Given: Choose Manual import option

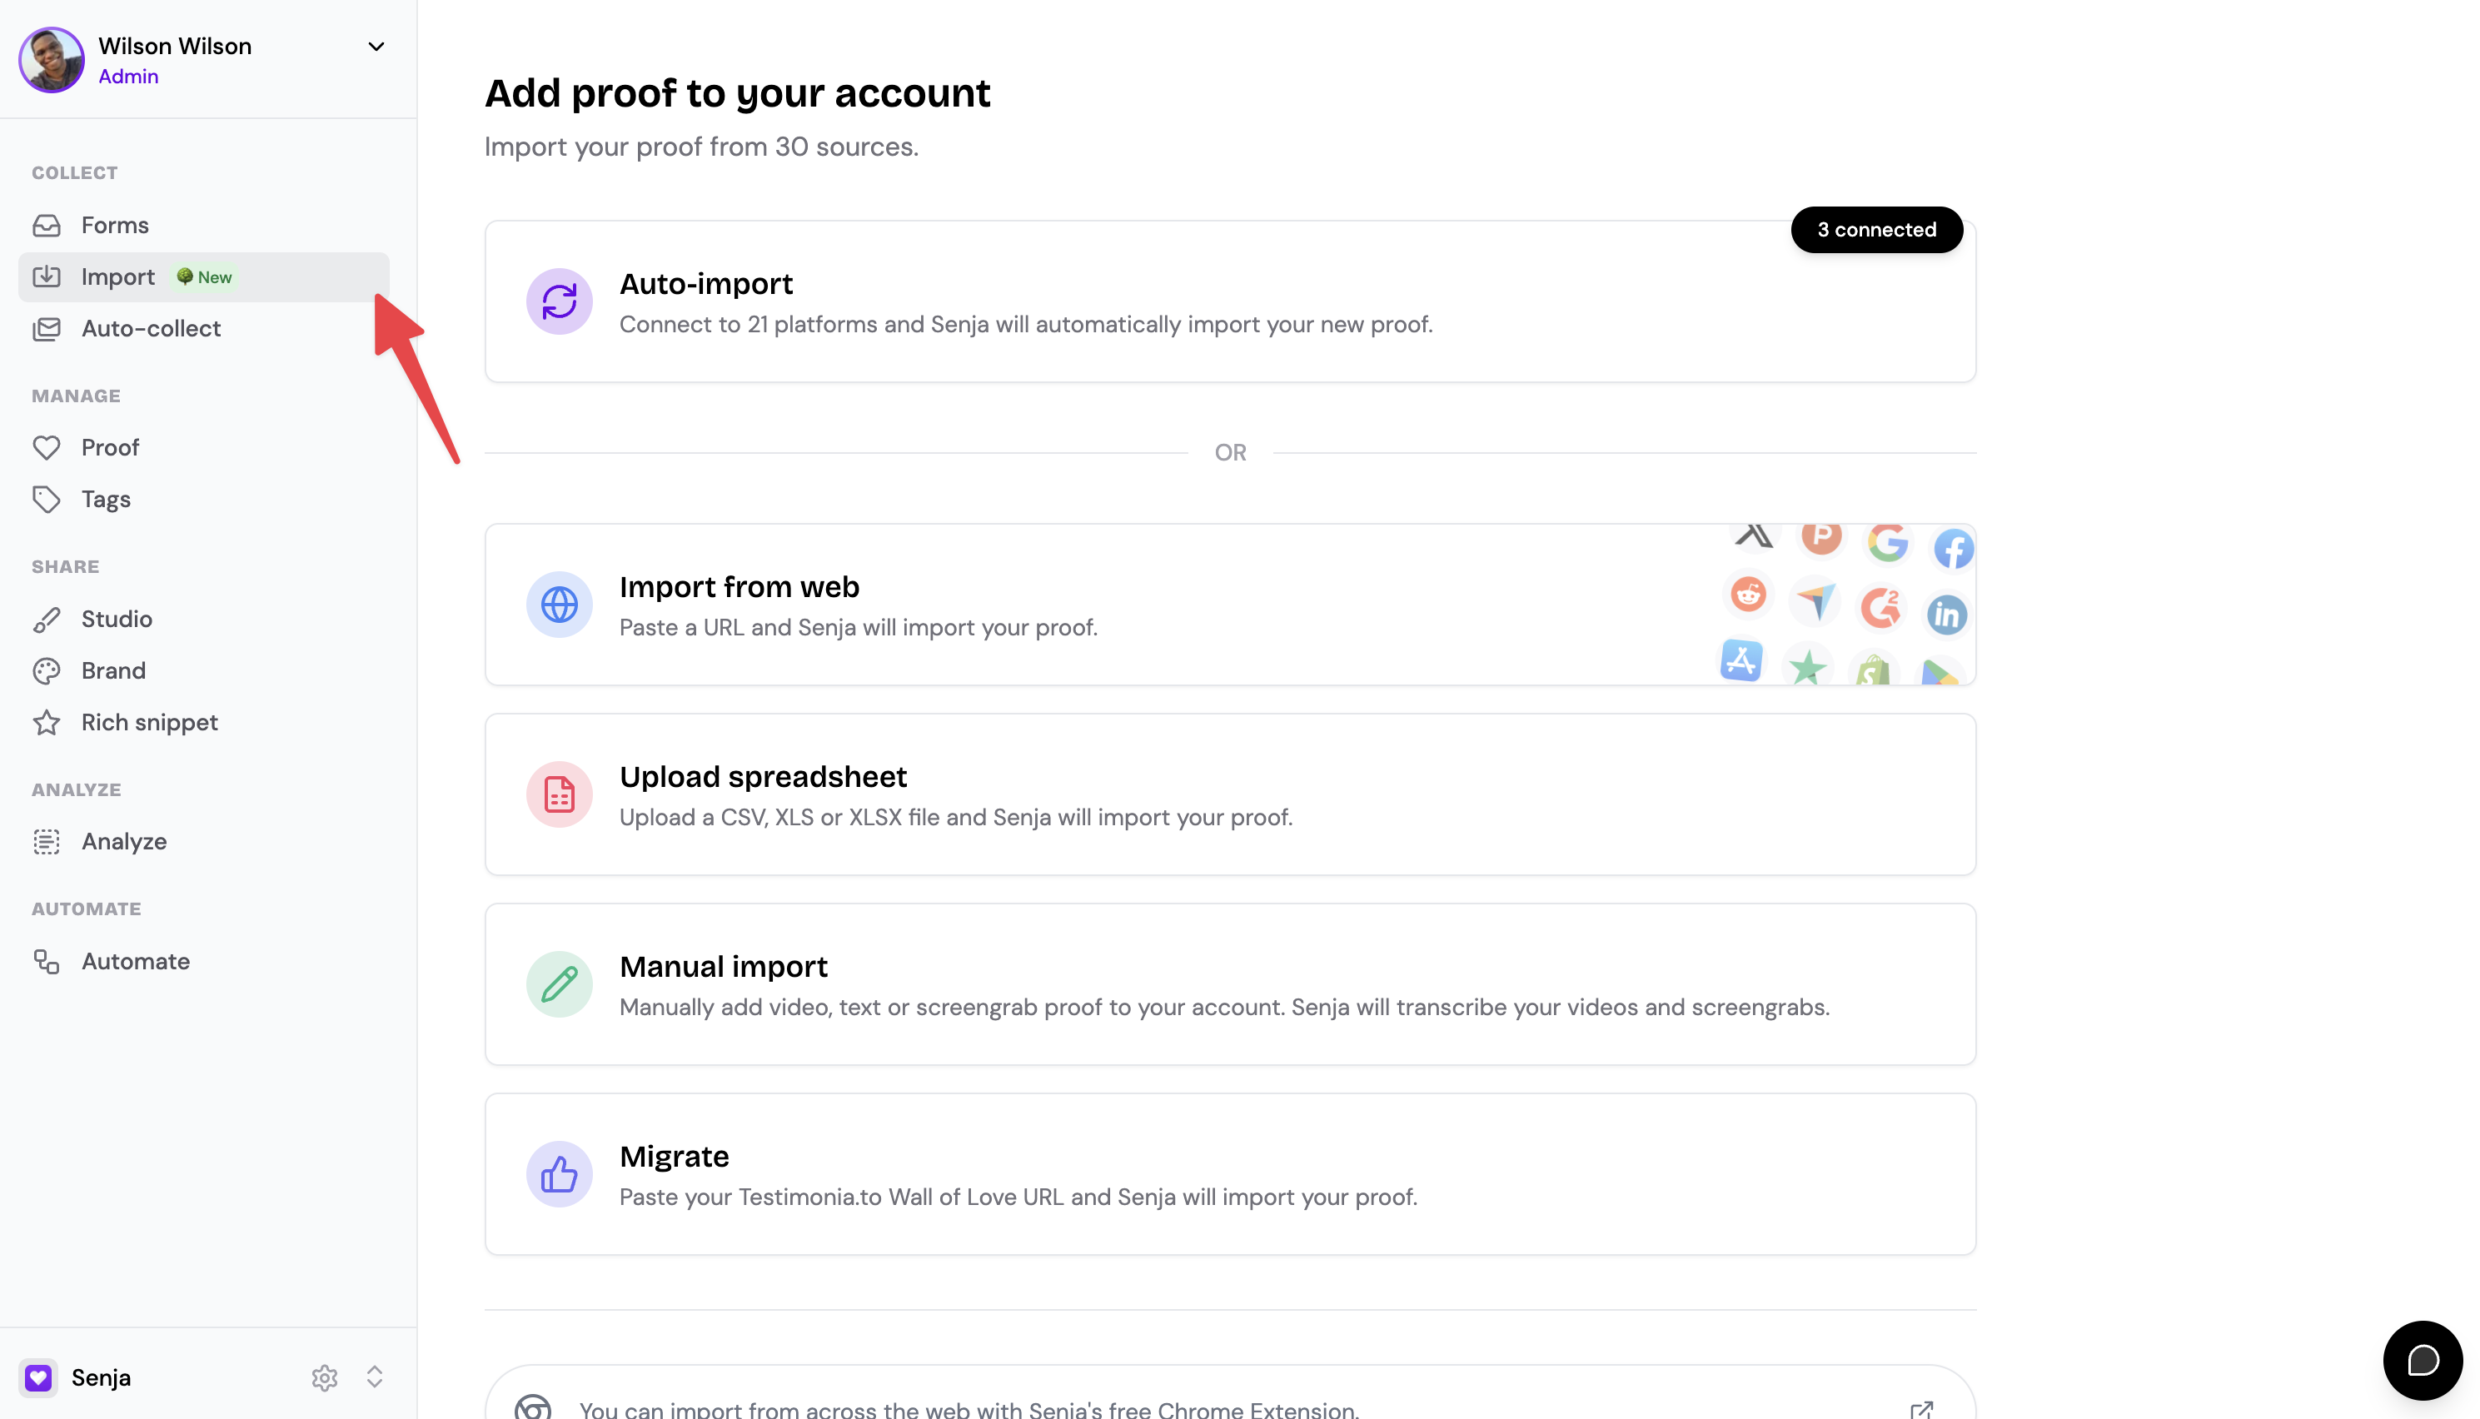Looking at the screenshot, I should coord(1230,984).
